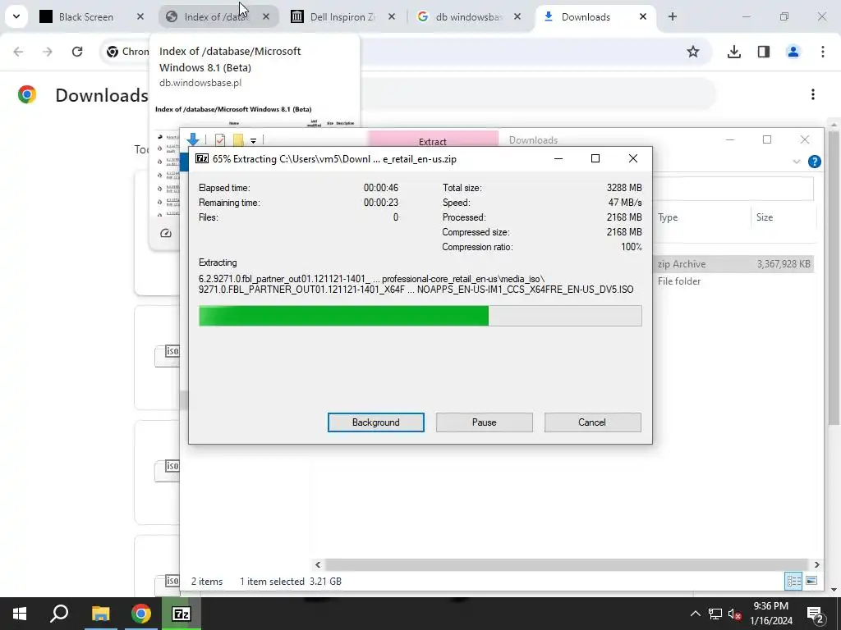This screenshot has height=630, width=841.
Task: Open the network tray icon
Action: point(715,614)
